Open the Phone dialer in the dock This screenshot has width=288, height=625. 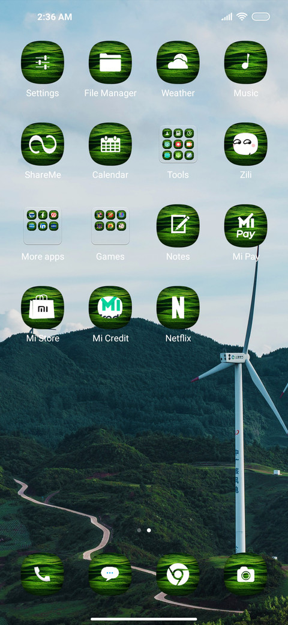point(43,575)
